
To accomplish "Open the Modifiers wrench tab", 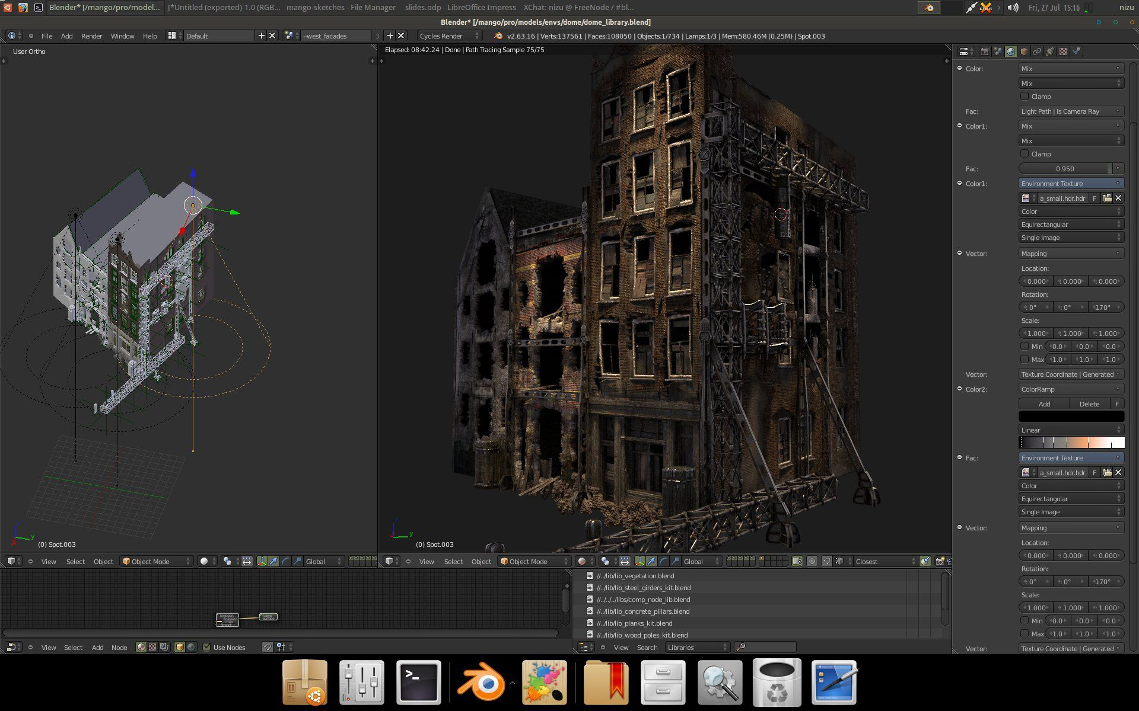I will pos(1050,52).
